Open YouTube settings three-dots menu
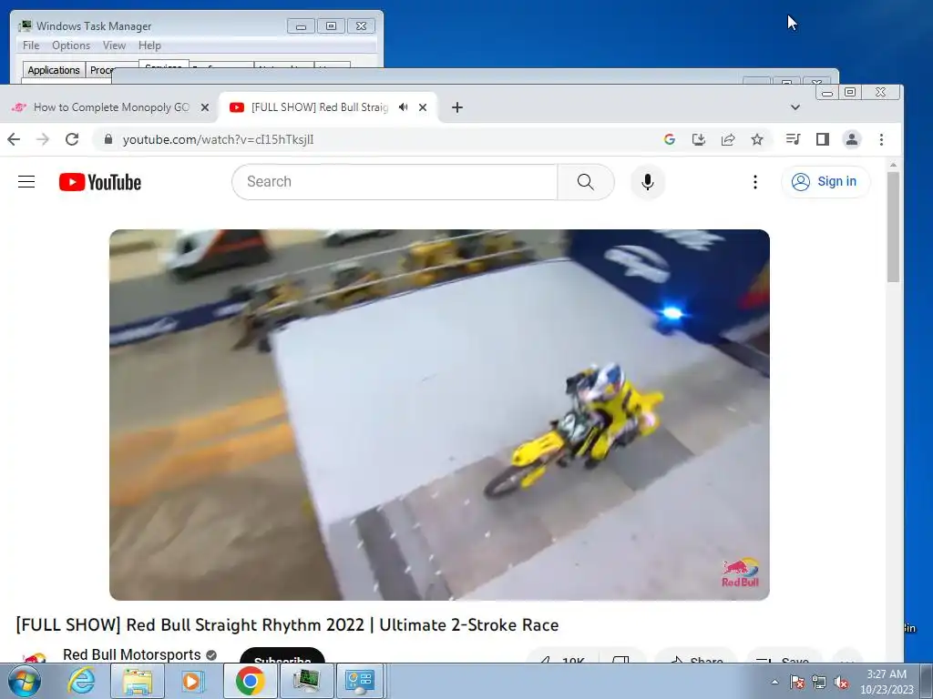Screen dimensions: 933x699 click(755, 182)
